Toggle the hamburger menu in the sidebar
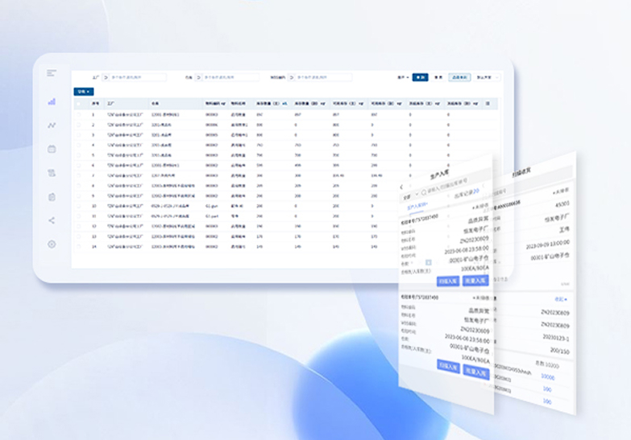 click(52, 73)
